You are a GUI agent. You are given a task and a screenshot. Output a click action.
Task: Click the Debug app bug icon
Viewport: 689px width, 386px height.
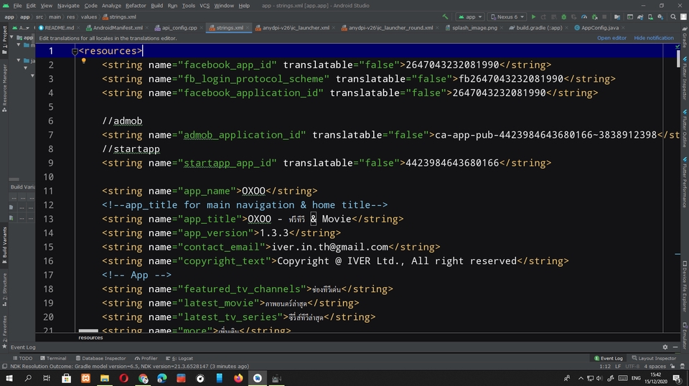(564, 17)
